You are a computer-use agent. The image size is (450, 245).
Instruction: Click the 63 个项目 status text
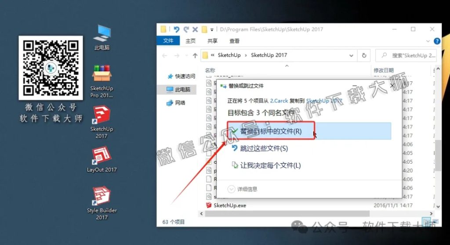173,222
